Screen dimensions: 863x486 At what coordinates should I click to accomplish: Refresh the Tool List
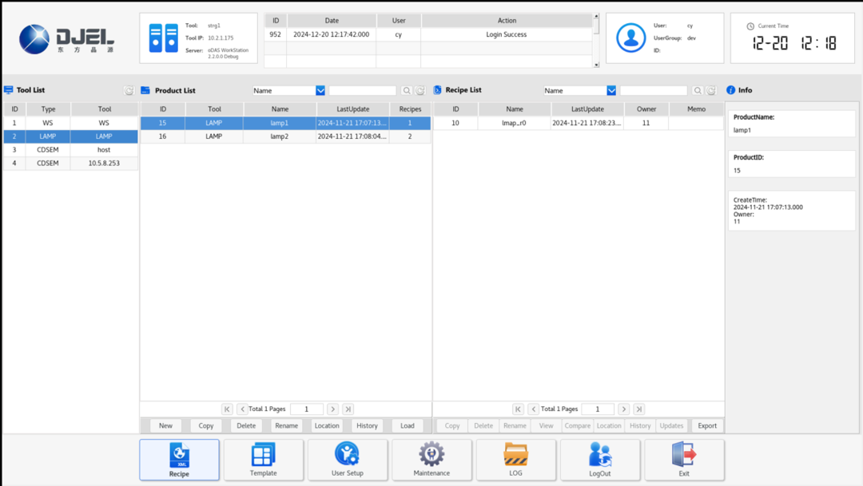click(129, 91)
